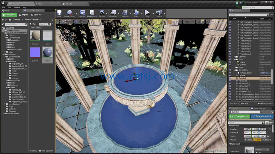This screenshot has width=275, height=154.
Task: Click the Launch toolbar icon
Action: pos(159,13)
